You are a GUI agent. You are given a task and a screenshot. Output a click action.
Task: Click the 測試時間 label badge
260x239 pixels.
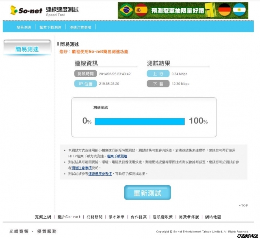(86, 74)
